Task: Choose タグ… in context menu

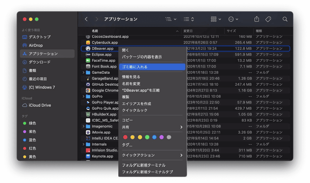Action: click(x=152, y=145)
